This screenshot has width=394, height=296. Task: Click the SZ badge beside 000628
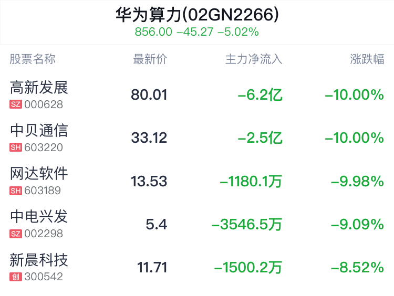tap(16, 104)
